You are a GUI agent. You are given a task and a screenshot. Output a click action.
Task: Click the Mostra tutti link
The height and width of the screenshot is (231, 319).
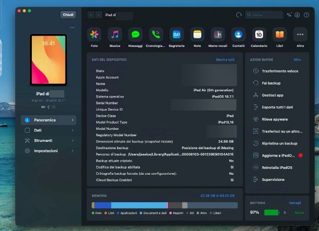pyautogui.click(x=225, y=60)
